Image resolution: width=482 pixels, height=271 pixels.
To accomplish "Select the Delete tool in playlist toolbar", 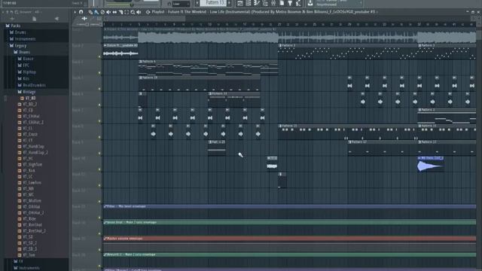I will pos(102,12).
